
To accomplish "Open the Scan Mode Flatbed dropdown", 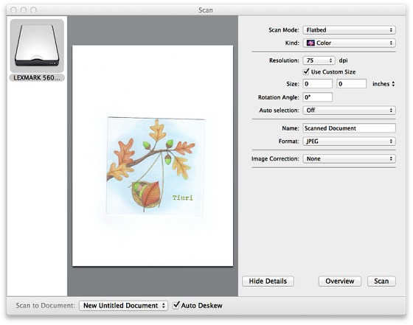I will (349, 30).
